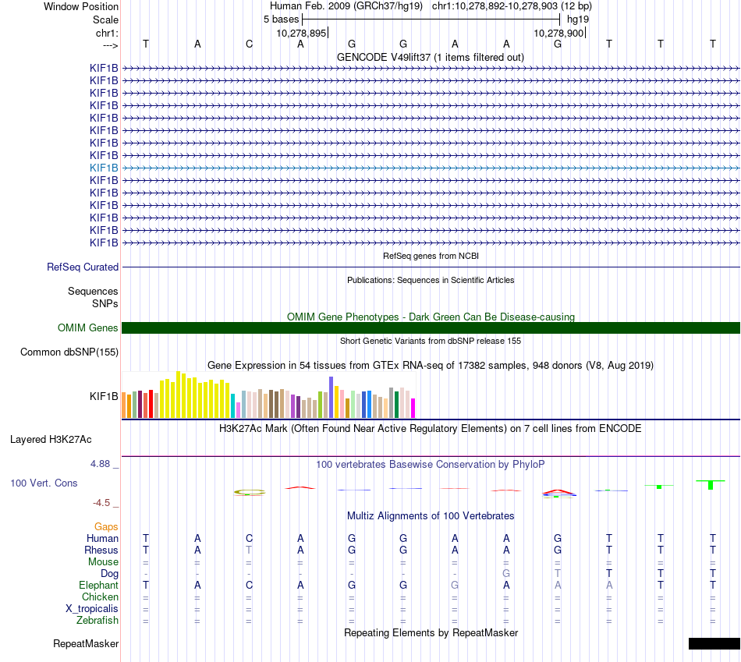This screenshot has width=741, height=662.
Task: Click the Chicken species label
Action: tap(100, 597)
